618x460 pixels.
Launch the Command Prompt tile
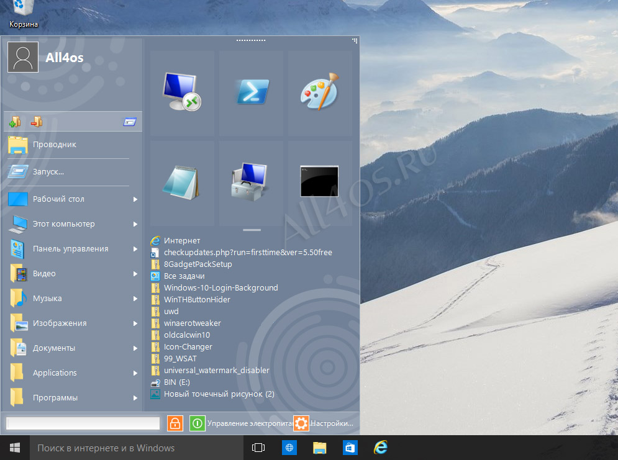point(320,183)
